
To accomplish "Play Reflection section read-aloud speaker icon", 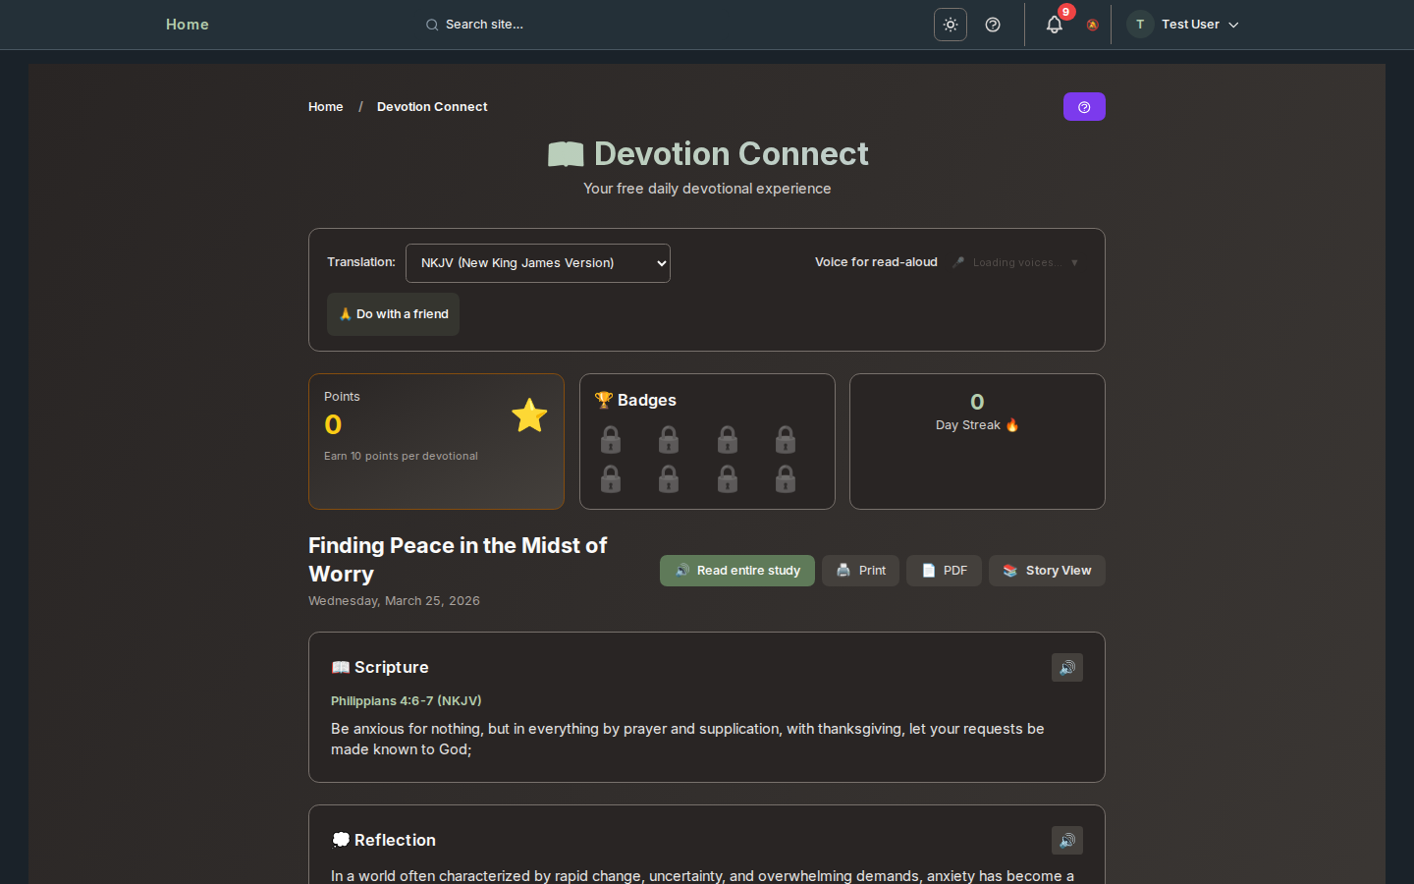I will click(x=1066, y=841).
